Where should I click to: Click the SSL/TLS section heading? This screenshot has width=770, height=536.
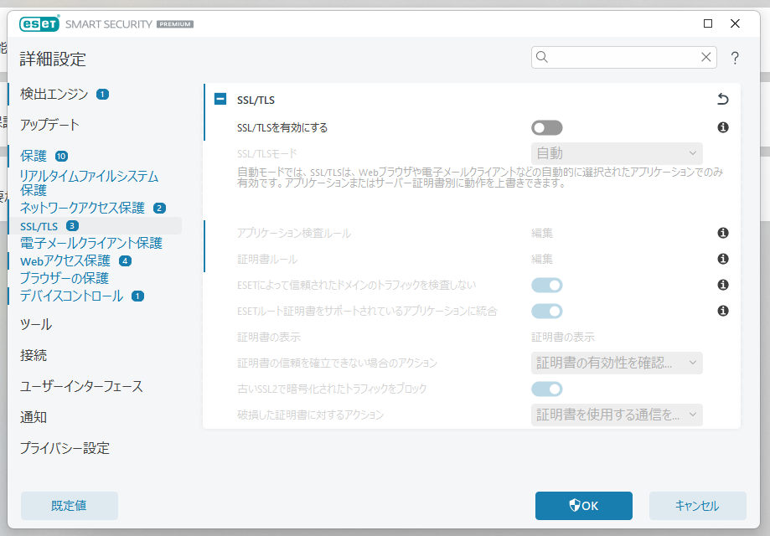pos(256,100)
